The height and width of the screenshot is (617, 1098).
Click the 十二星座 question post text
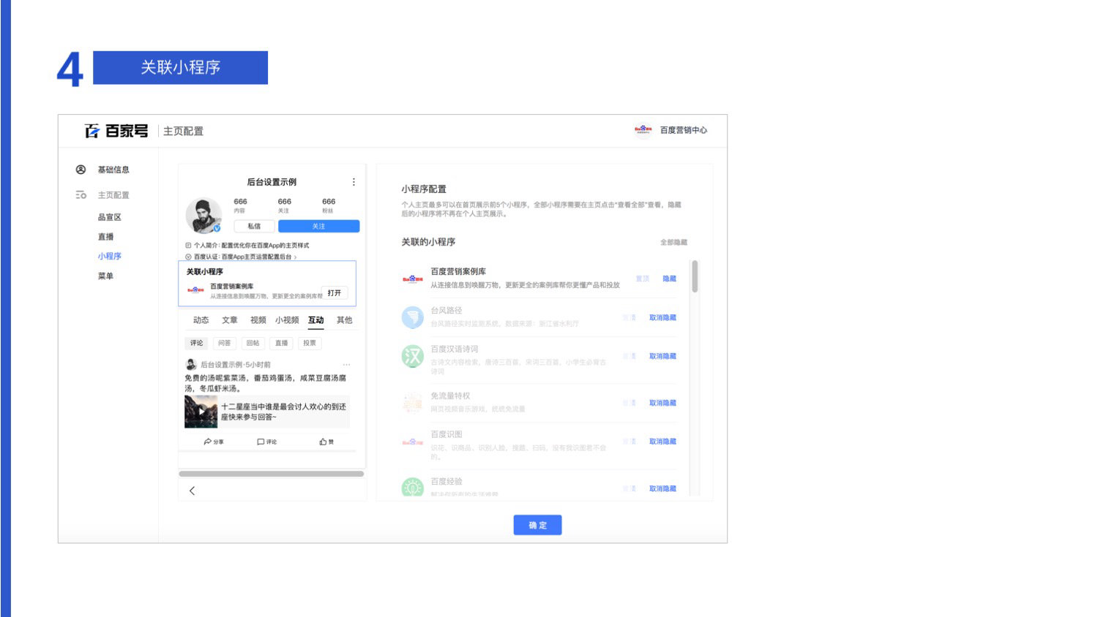click(284, 412)
